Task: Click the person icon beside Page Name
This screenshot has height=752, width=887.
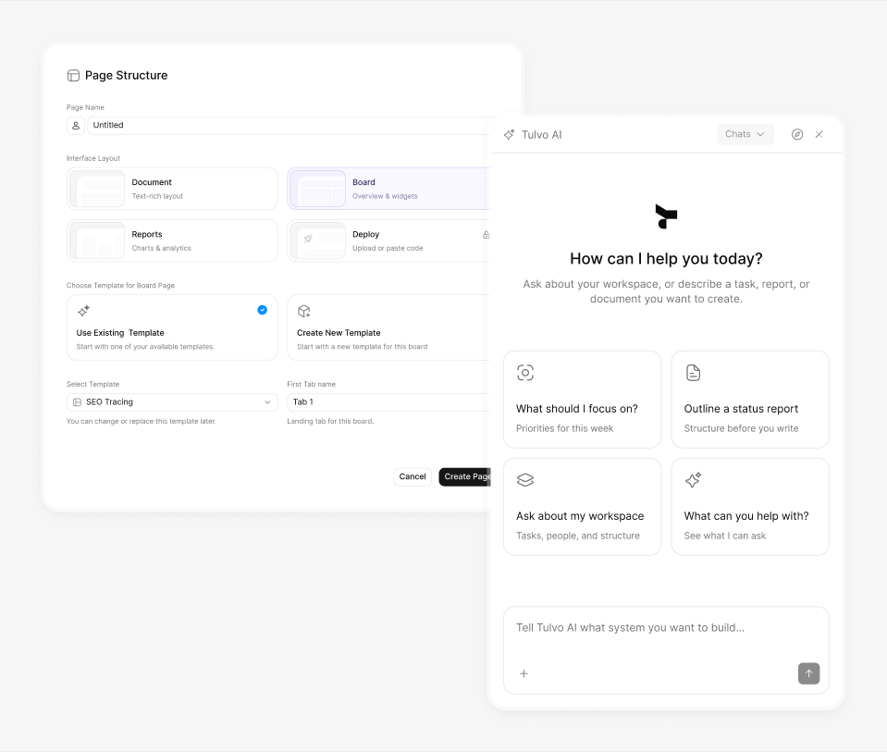Action: [76, 125]
